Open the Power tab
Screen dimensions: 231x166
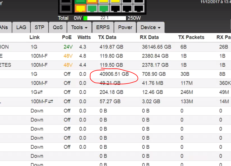125,27
